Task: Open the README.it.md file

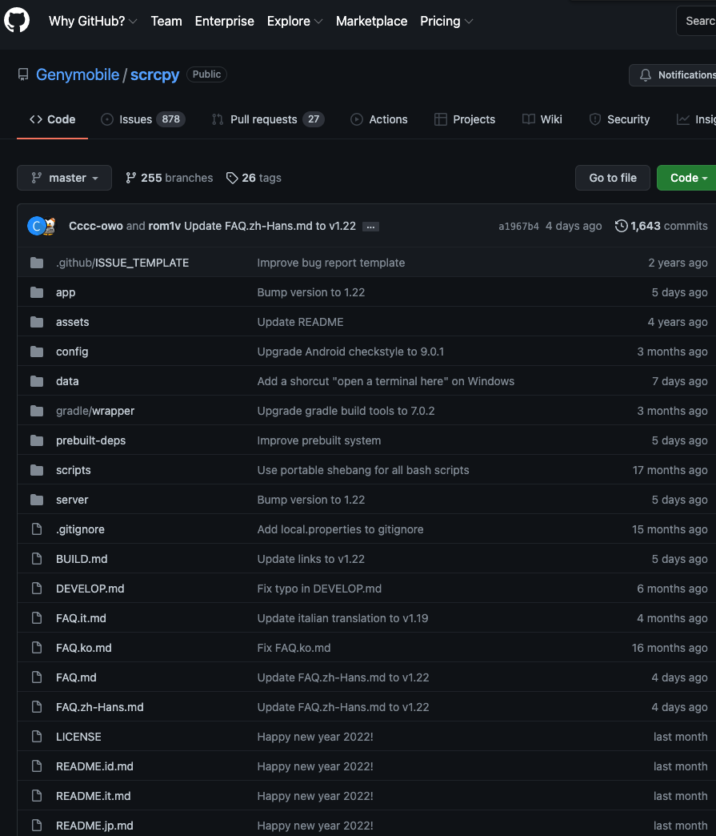Action: click(94, 796)
